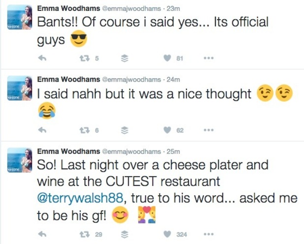Like the tweet with 324 likes

(167, 234)
